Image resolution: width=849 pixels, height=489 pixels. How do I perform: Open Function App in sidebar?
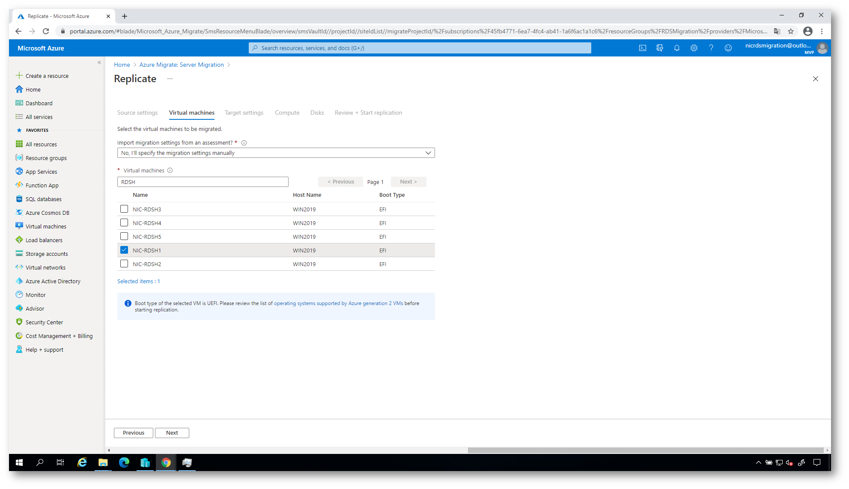tap(42, 185)
